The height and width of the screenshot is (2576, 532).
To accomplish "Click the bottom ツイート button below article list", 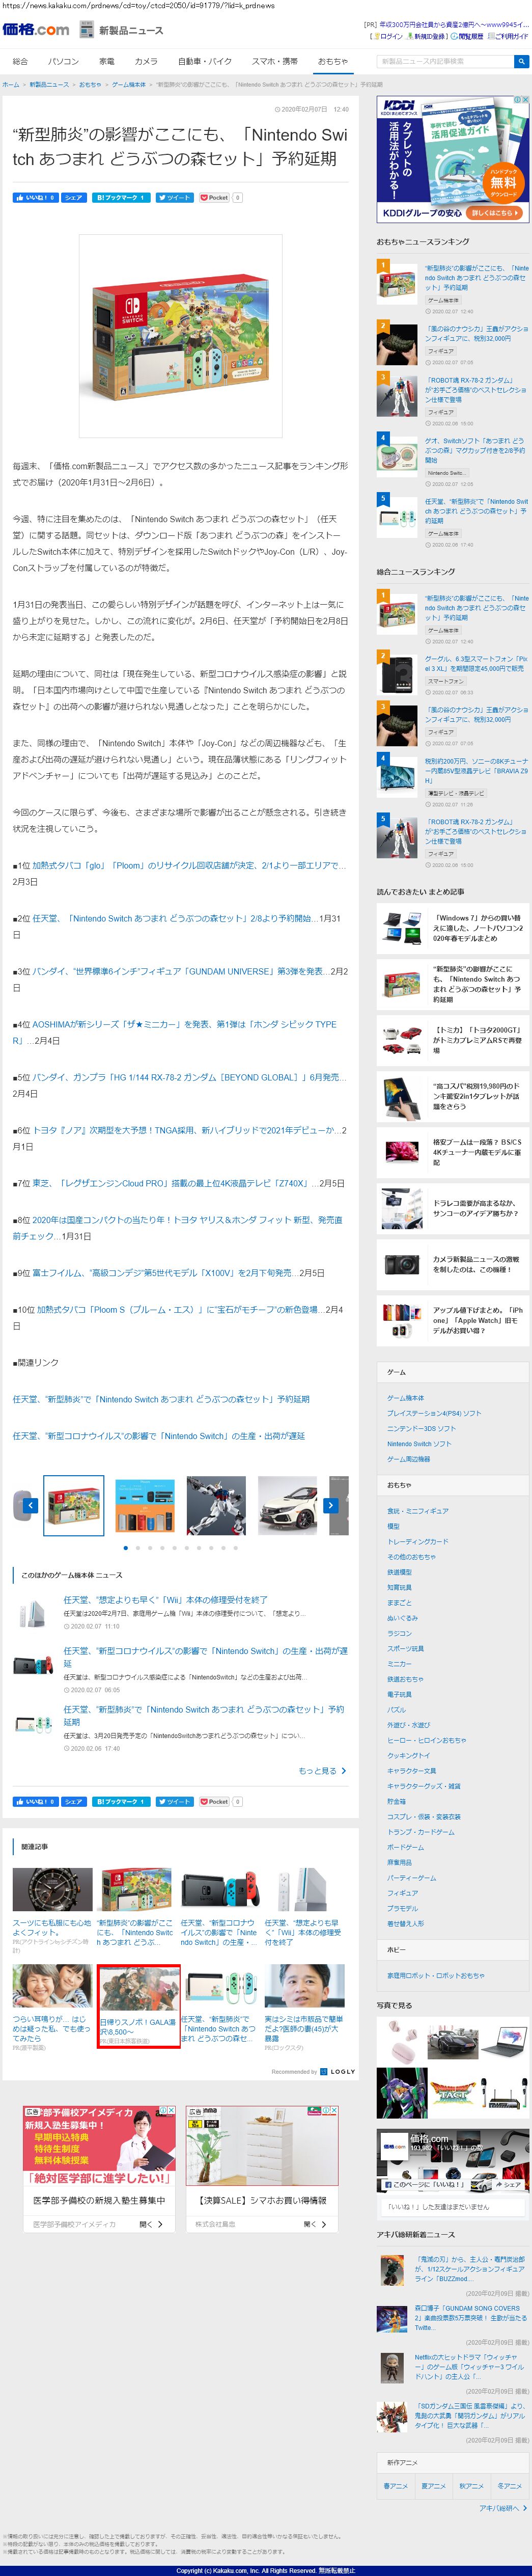I will click(x=175, y=1801).
